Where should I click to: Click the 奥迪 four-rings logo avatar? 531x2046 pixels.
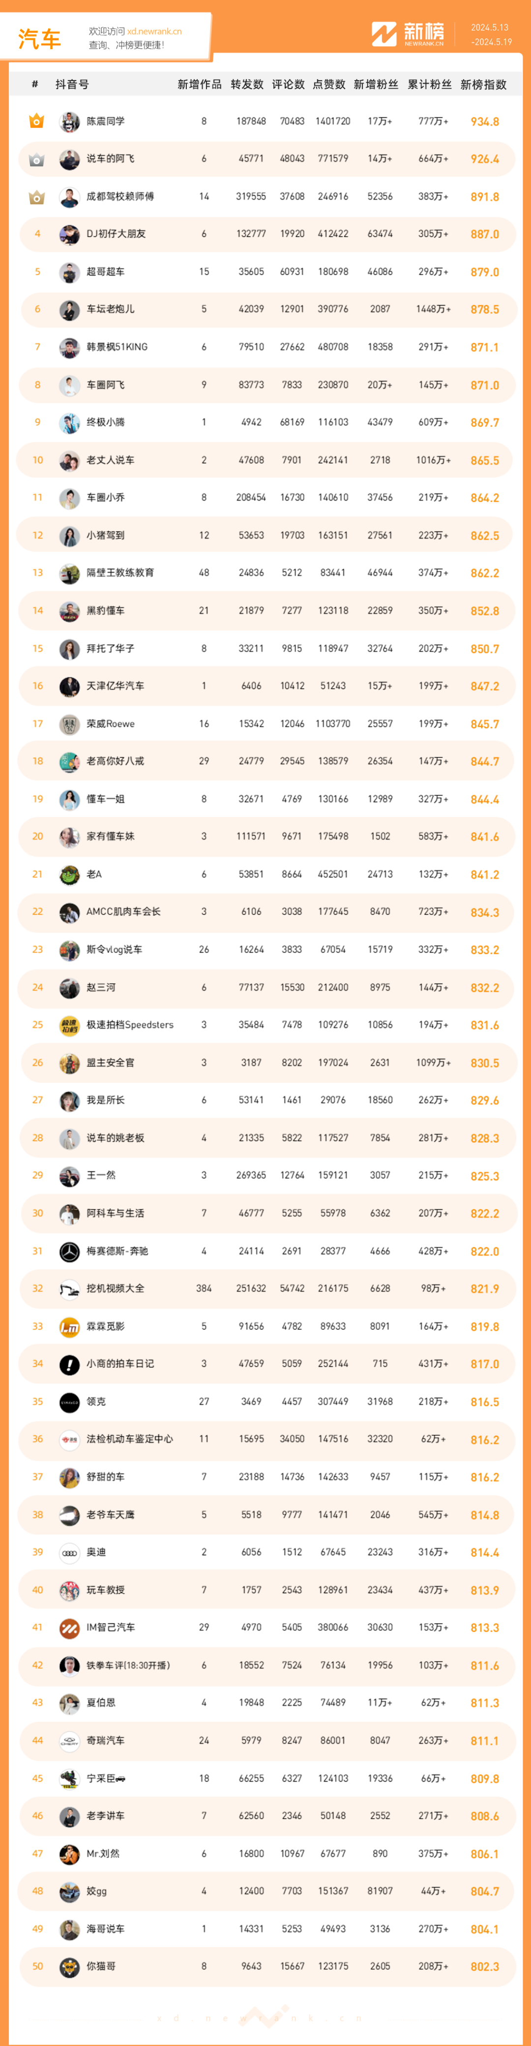point(70,1553)
